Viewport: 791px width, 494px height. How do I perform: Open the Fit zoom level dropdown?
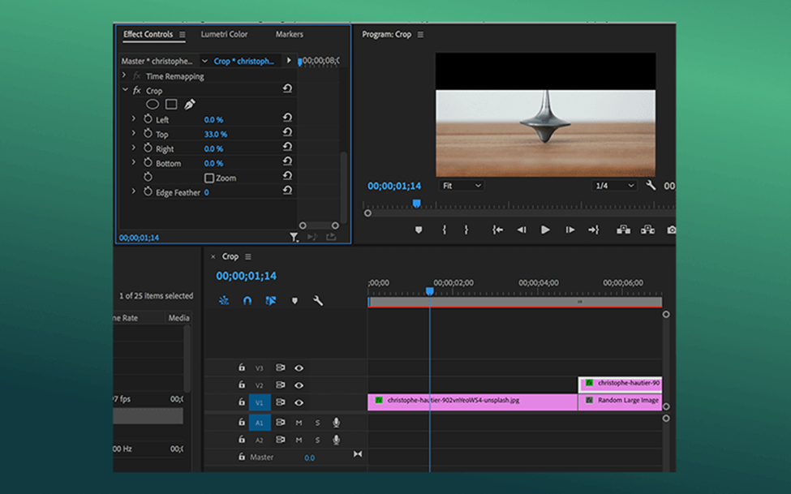coord(461,186)
